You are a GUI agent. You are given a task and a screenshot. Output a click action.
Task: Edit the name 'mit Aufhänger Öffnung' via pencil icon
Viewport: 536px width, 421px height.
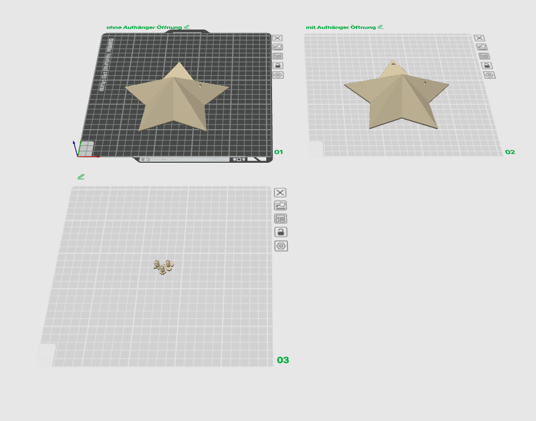click(x=380, y=27)
